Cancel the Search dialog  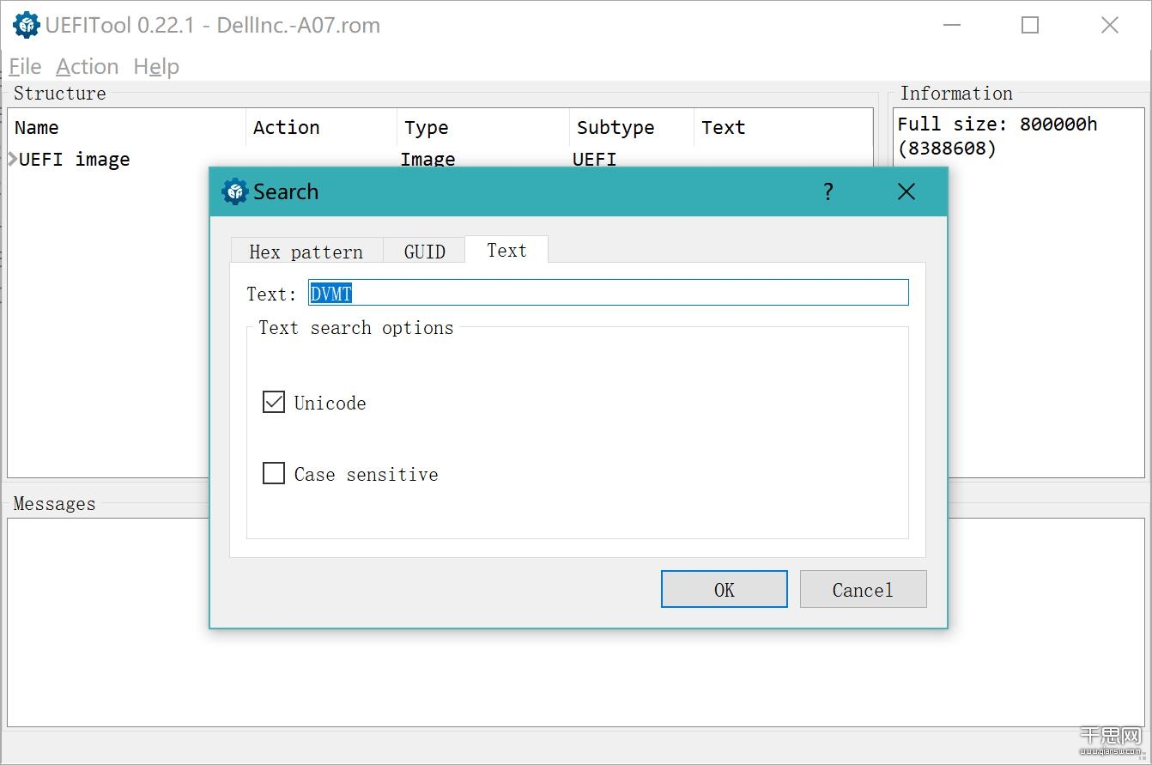pyautogui.click(x=863, y=589)
